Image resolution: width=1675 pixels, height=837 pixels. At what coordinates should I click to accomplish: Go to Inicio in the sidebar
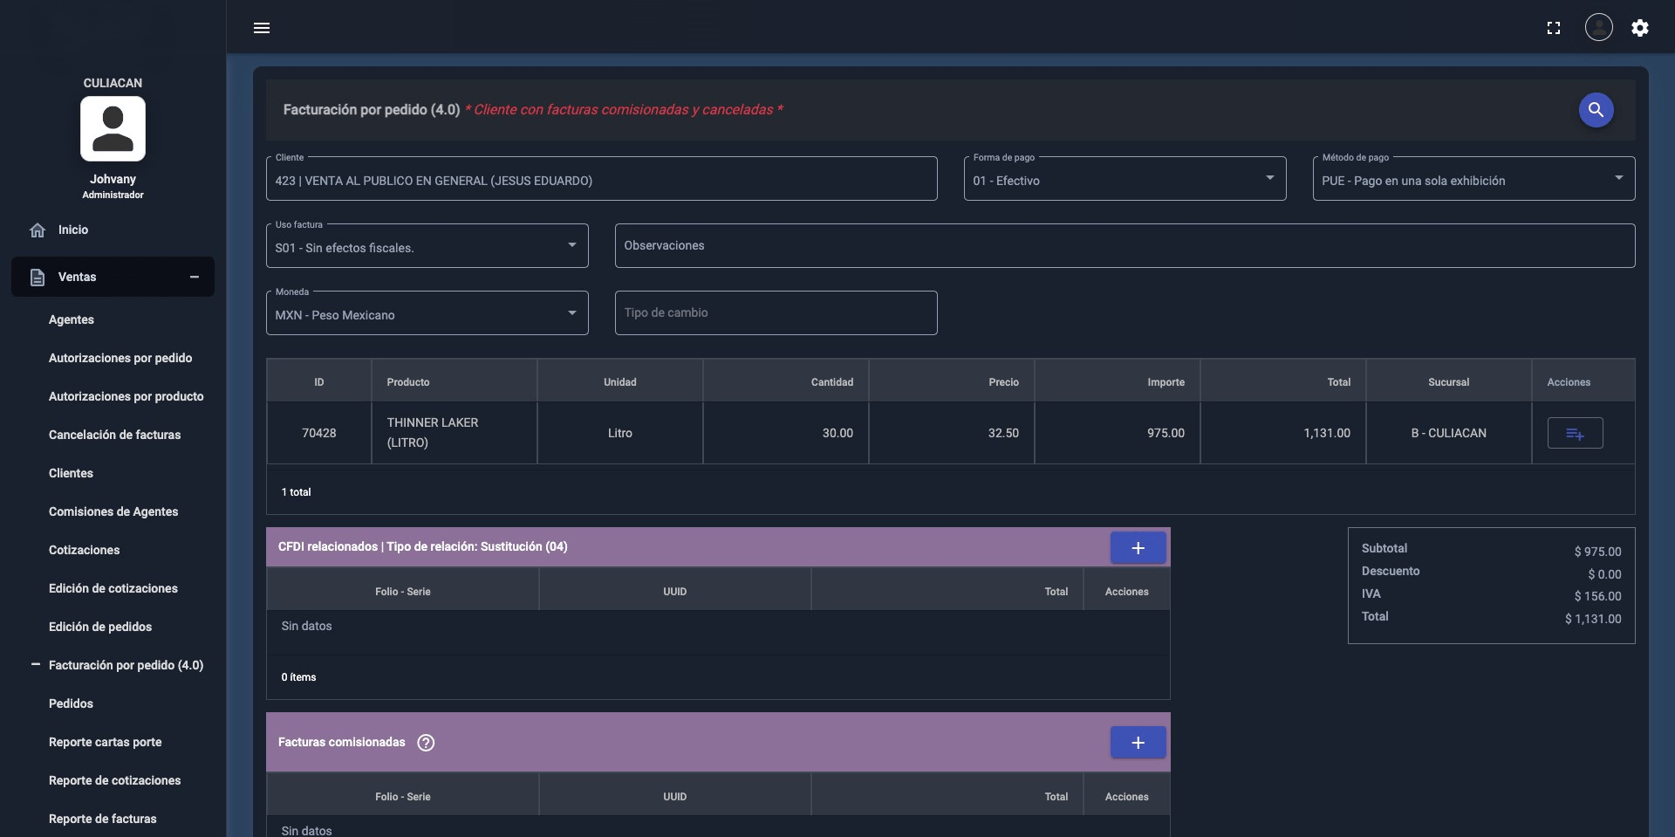click(x=73, y=230)
